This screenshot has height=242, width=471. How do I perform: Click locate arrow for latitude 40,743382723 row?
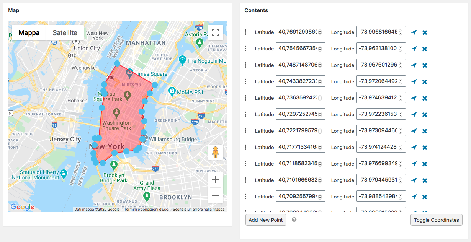click(414, 82)
